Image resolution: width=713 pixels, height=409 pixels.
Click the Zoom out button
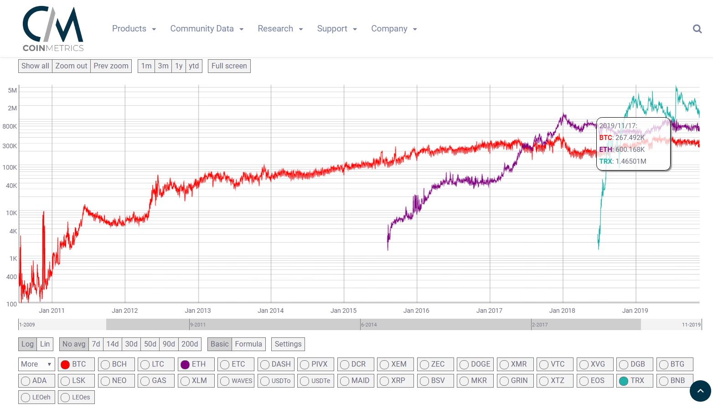71,66
